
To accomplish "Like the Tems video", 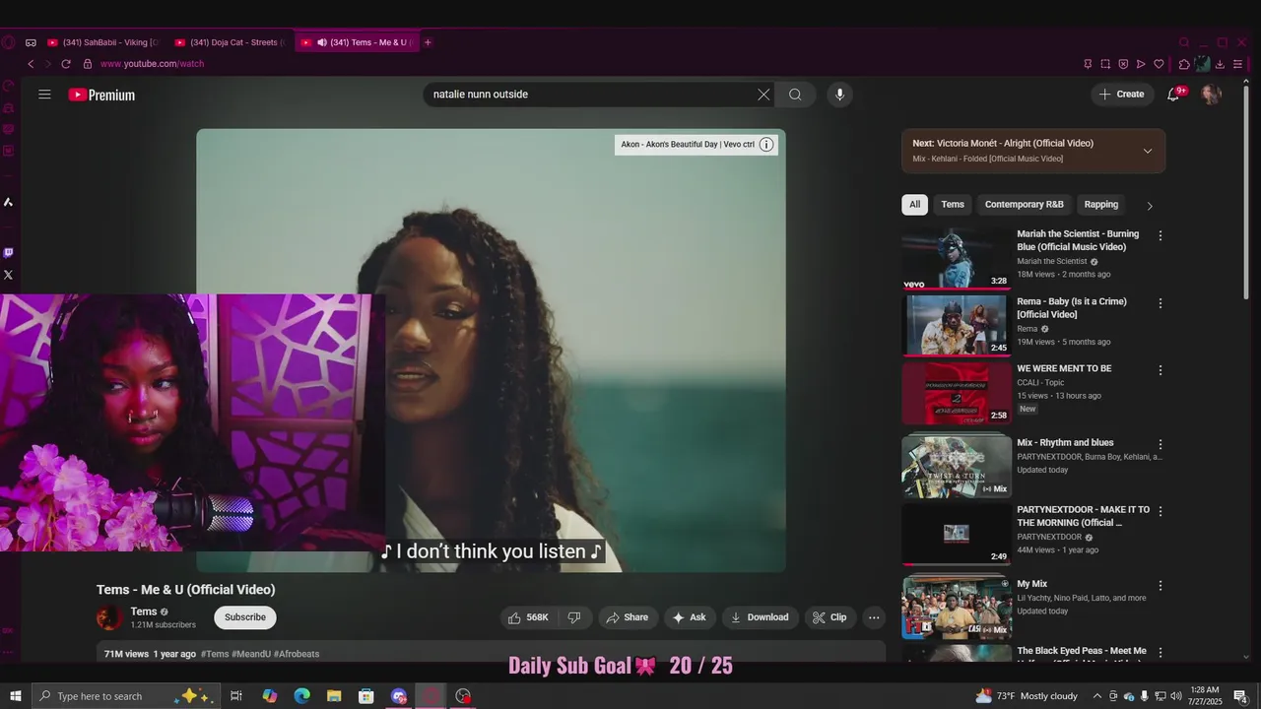I will 528,617.
